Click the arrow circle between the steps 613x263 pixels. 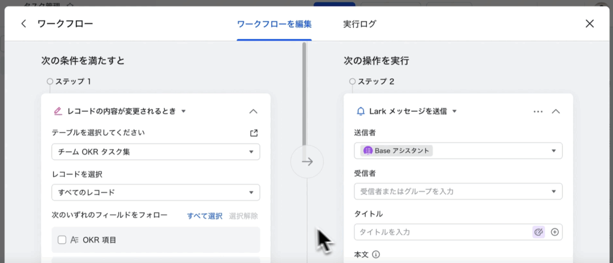307,162
